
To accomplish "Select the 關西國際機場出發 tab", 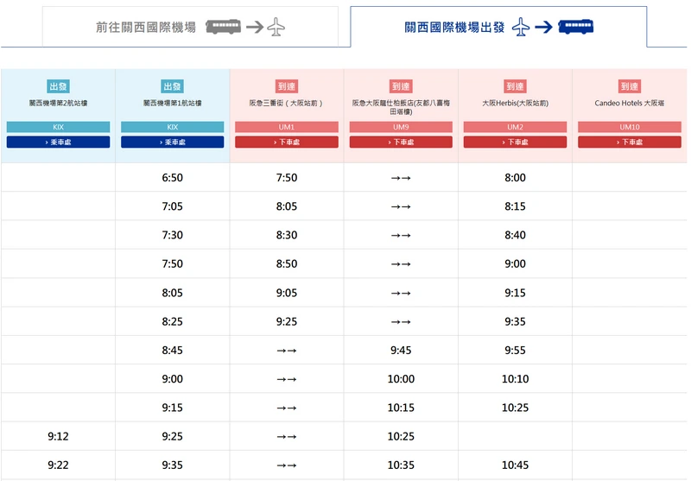I will click(454, 27).
